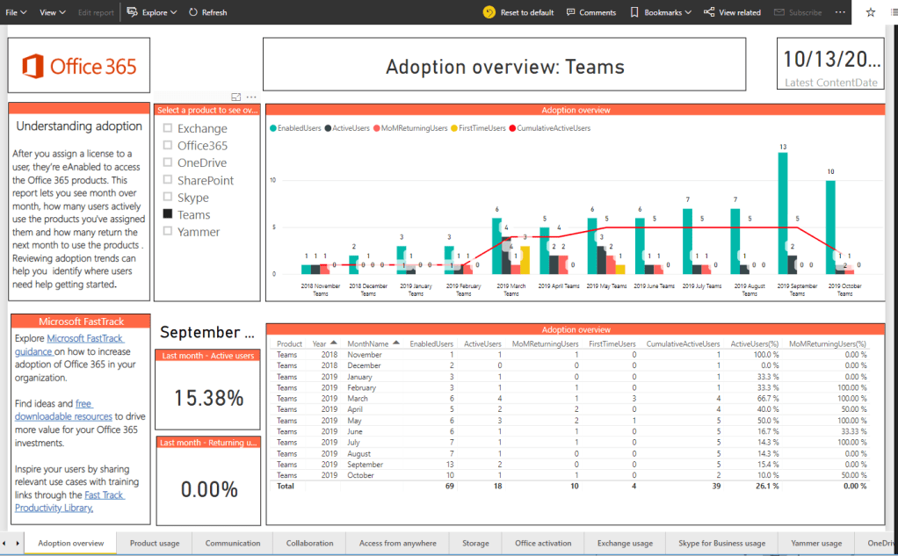Open the File dropdown menu
Image resolution: width=898 pixels, height=556 pixels.
coord(16,12)
